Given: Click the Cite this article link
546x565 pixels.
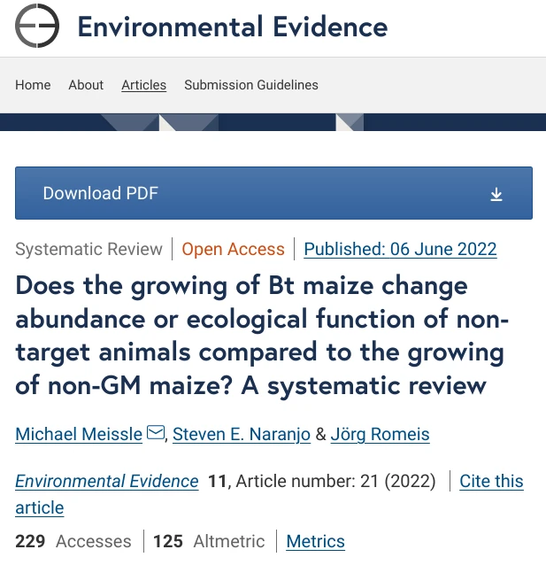Looking at the screenshot, I should (491, 481).
